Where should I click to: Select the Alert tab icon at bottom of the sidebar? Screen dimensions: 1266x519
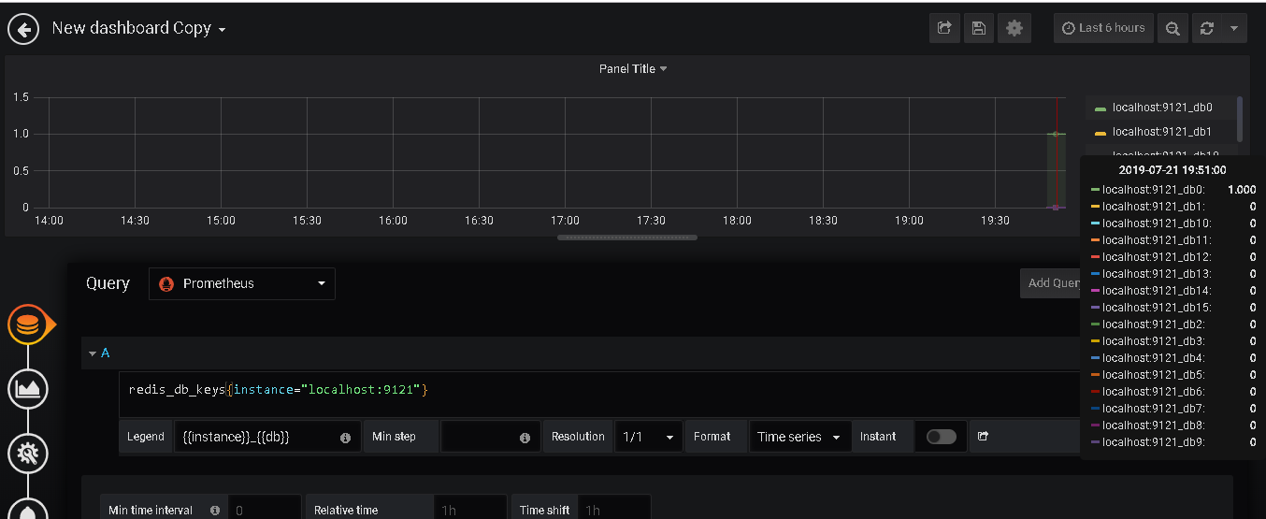point(28,511)
